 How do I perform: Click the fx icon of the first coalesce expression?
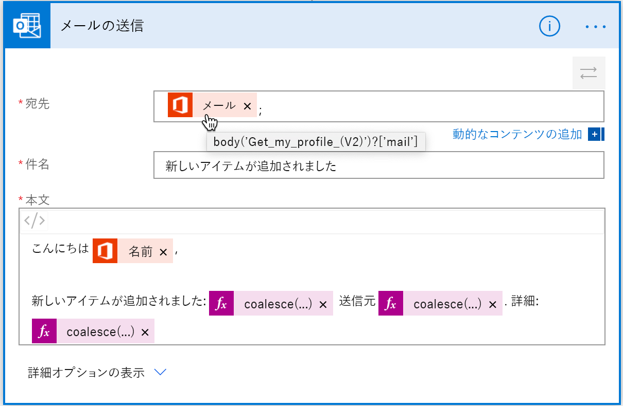(x=221, y=303)
